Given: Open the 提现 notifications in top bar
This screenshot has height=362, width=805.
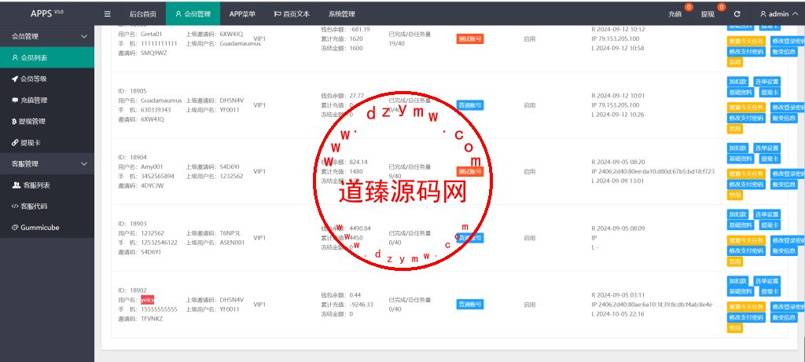Looking at the screenshot, I should point(708,14).
